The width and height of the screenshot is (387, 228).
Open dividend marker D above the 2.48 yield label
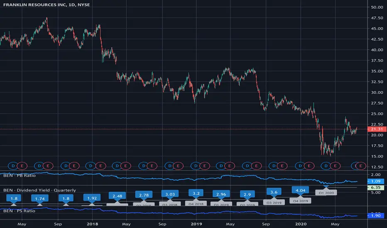click(x=117, y=166)
